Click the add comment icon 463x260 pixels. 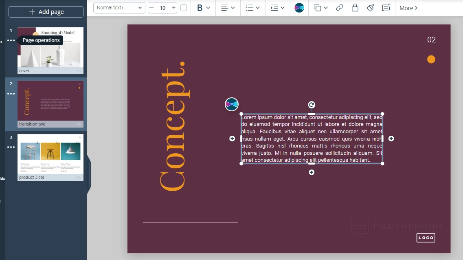pyautogui.click(x=386, y=8)
